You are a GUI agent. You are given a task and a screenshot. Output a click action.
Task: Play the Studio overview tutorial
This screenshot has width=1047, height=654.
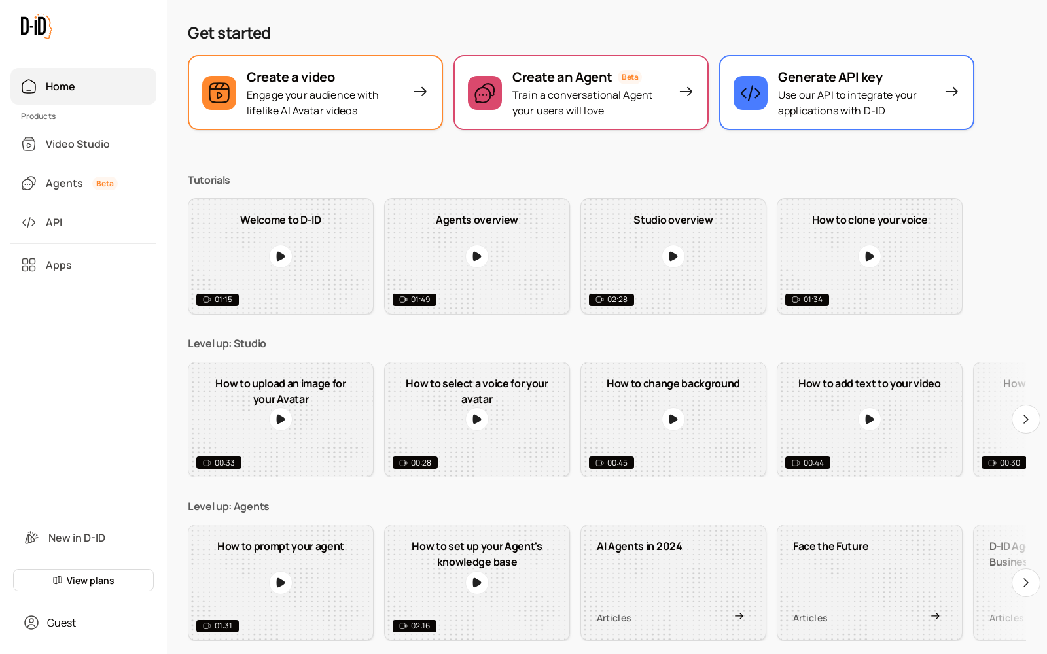(673, 256)
